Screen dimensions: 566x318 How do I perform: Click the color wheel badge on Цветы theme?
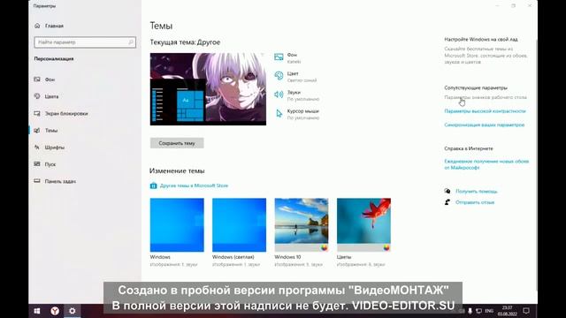[386, 247]
